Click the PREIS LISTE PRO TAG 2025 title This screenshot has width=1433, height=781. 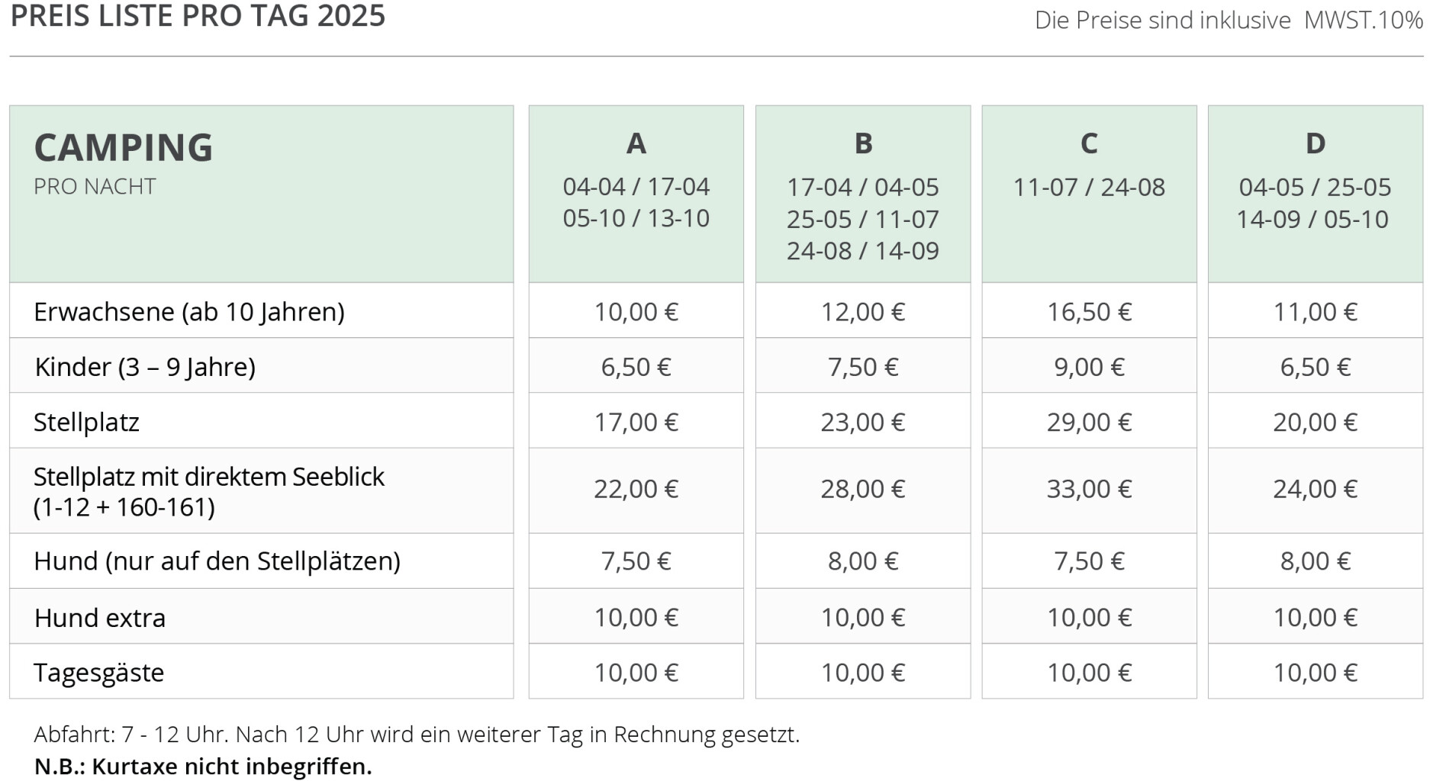[x=198, y=15]
